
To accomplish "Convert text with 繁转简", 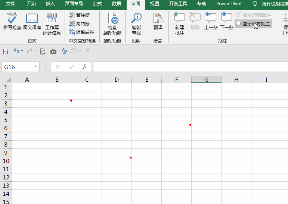I will (x=79, y=15).
